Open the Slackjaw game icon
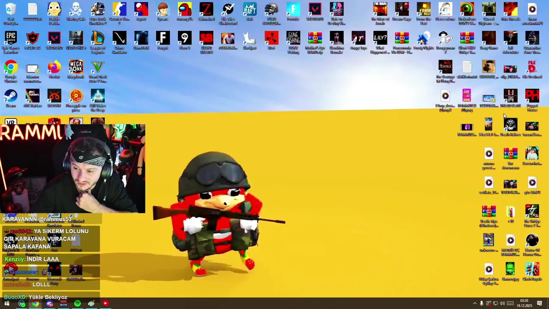 pyautogui.click(x=250, y=40)
